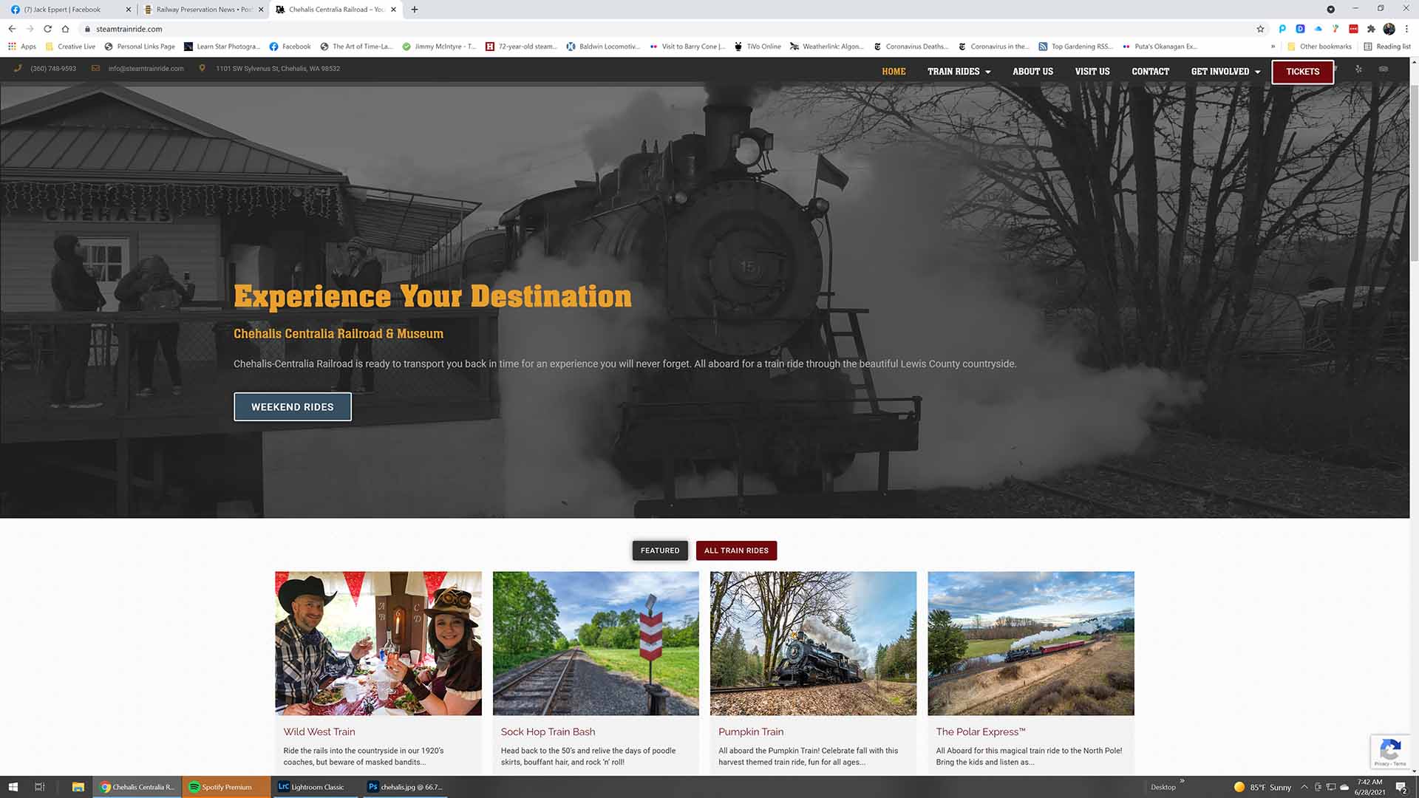
Task: Open the Extensions puzzle-piece menu
Action: (x=1371, y=29)
